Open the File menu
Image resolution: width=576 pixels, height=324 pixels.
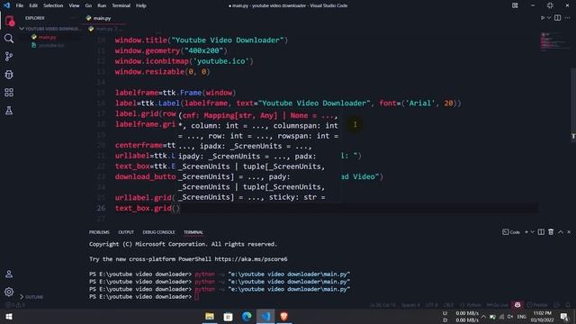point(20,5)
